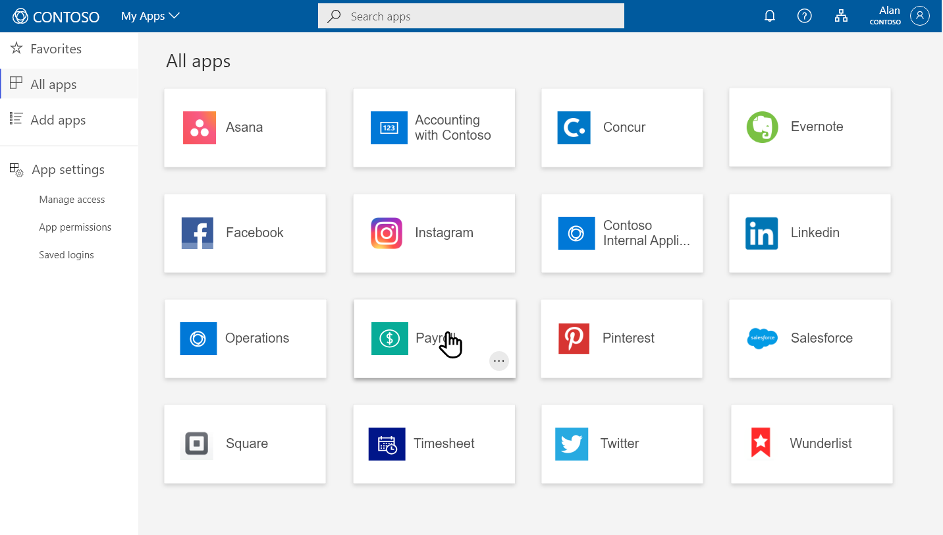Click the Instagram camera icon
The image size is (943, 535).
point(387,233)
